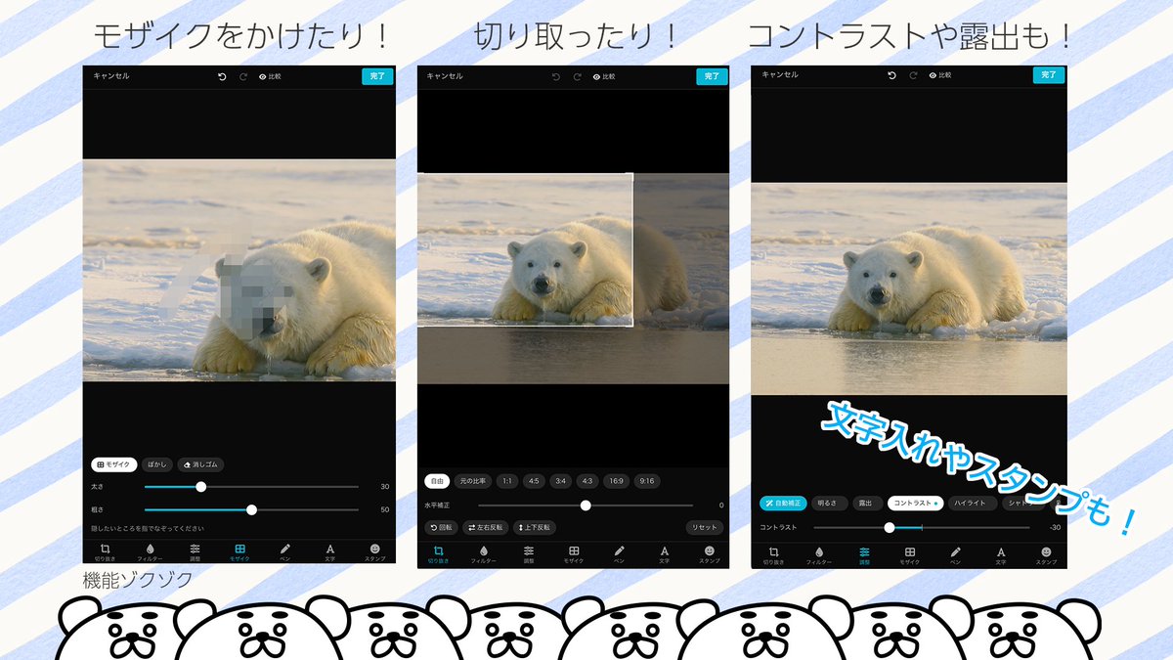Select 文字 text tool in mosaic screen
This screenshot has width=1173, height=660.
(x=330, y=552)
